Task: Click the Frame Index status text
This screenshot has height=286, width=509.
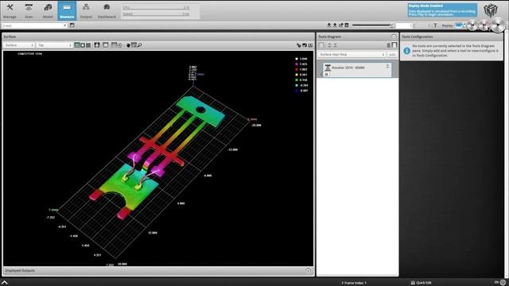Action: tap(354, 283)
